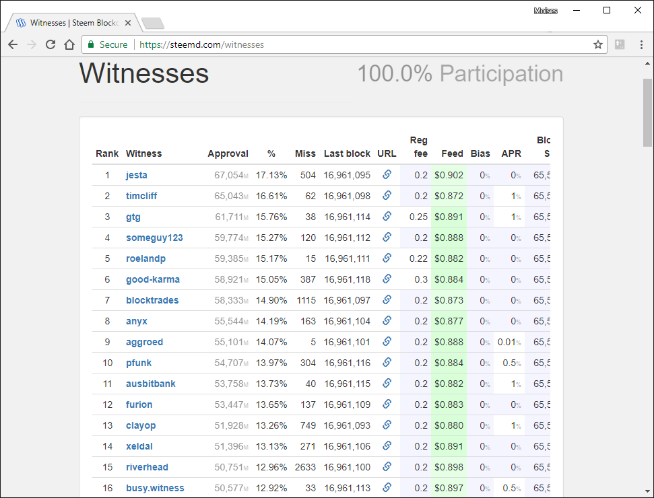This screenshot has height=498, width=654.
Task: Open the Chrome three-dot menu
Action: coord(641,44)
